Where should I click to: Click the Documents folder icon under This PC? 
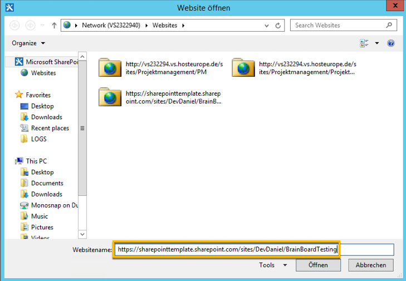(24, 183)
